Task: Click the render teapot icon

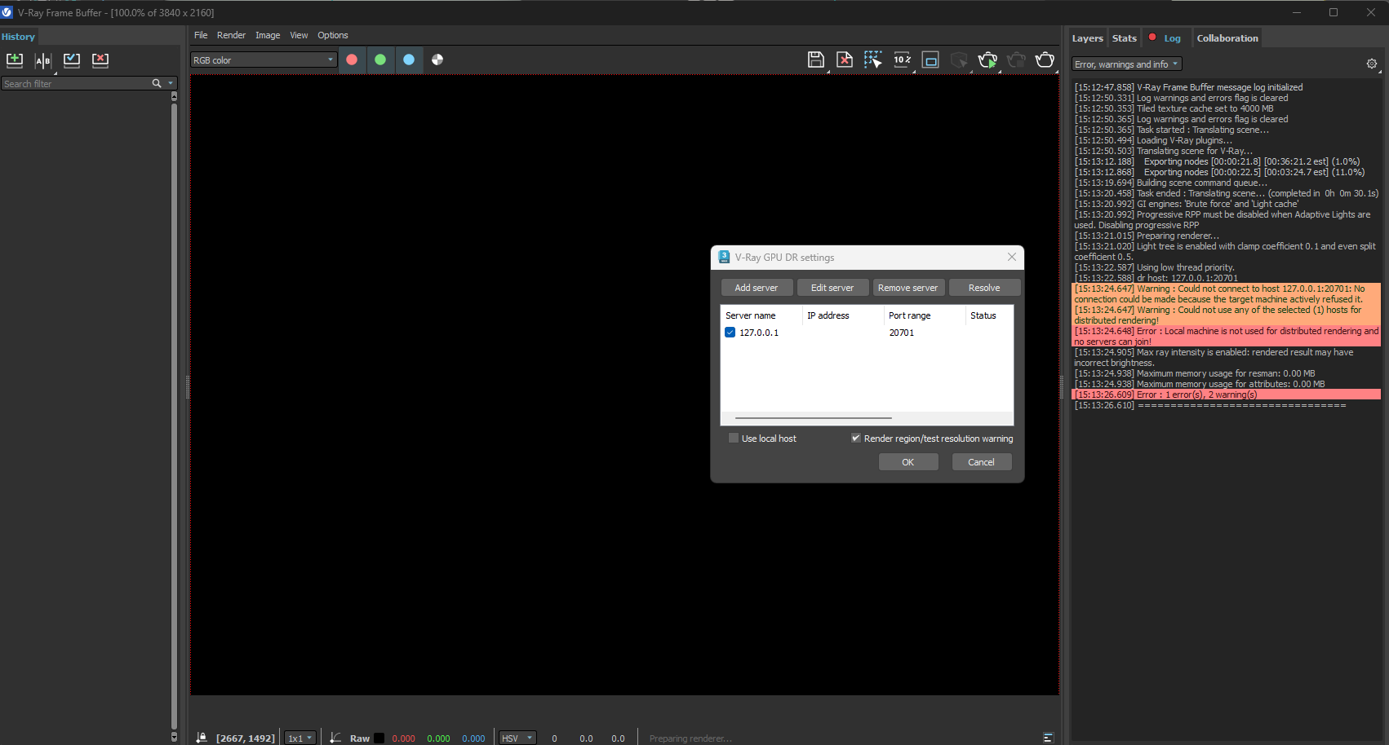Action: coord(1045,60)
